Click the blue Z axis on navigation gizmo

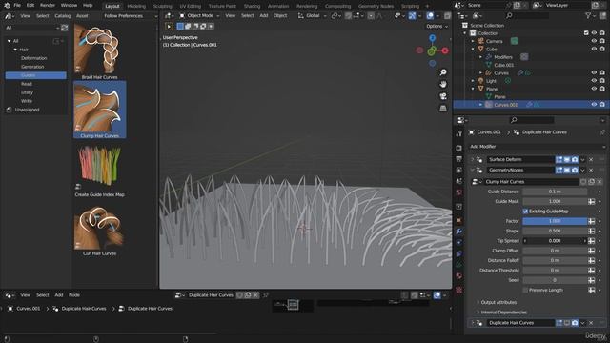tap(432, 38)
